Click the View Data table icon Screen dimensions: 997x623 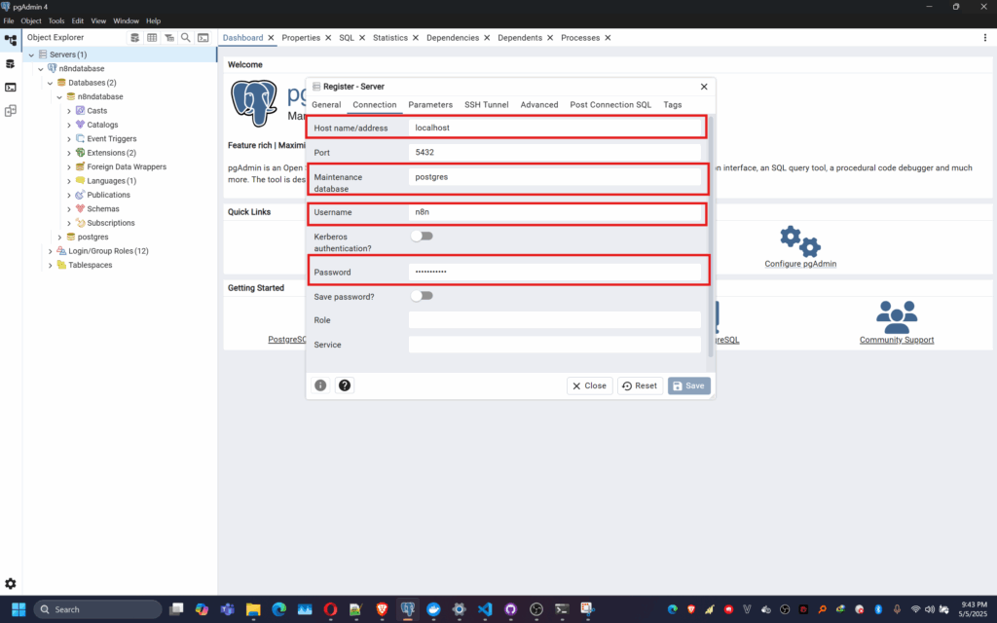point(152,38)
